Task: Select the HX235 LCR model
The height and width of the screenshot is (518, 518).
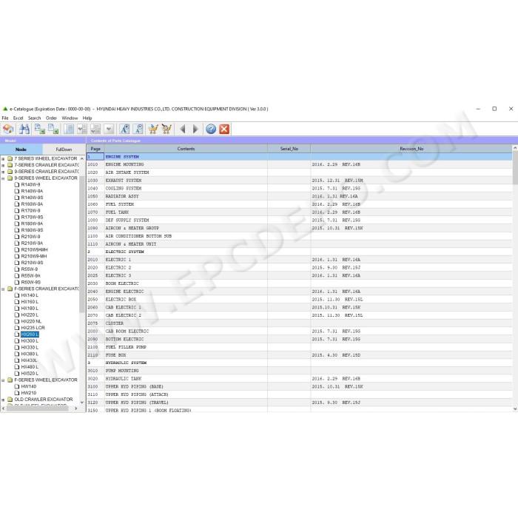Action: pos(33,328)
